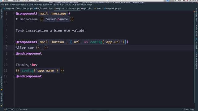Image resolution: width=198 pixels, height=111 pixels.
Task: Click the text 'Tonb inscription a bien été validé!'
Action: tap(51, 31)
